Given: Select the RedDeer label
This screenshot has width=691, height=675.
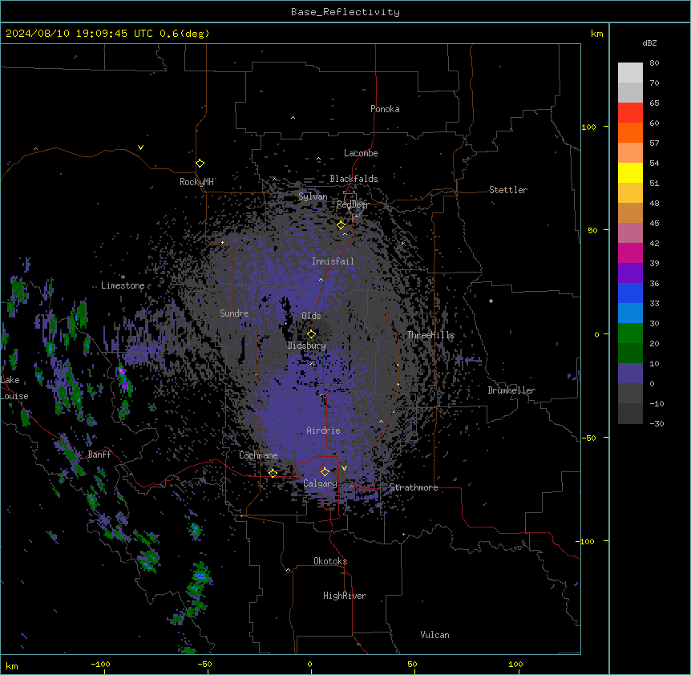Looking at the screenshot, I should click(x=353, y=204).
